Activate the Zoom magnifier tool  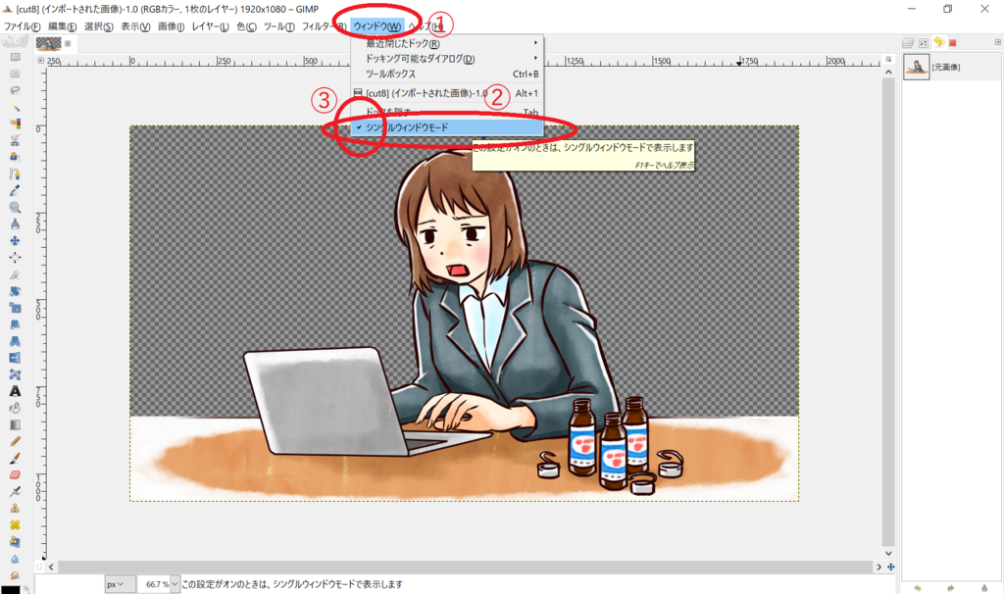point(15,208)
